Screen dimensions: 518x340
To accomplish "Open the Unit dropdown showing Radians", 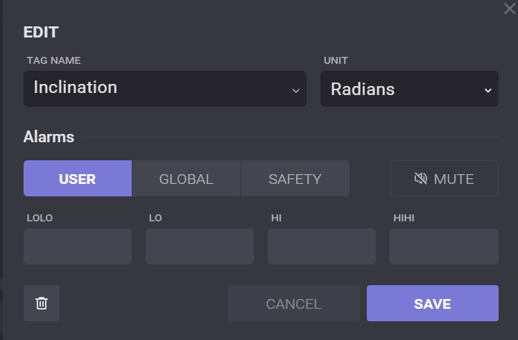I will click(x=408, y=89).
